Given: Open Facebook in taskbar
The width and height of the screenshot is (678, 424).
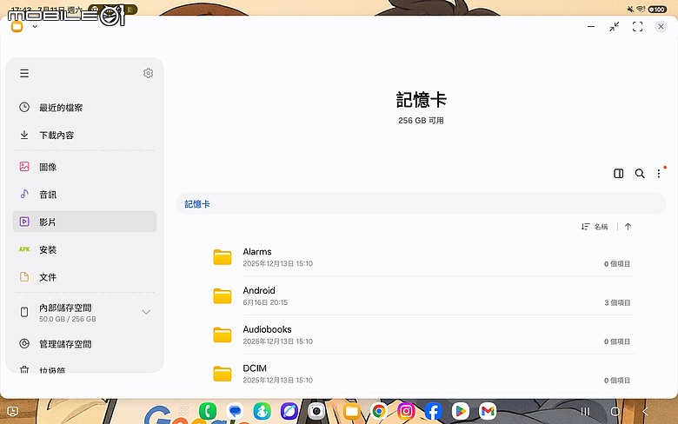Looking at the screenshot, I should (x=433, y=411).
